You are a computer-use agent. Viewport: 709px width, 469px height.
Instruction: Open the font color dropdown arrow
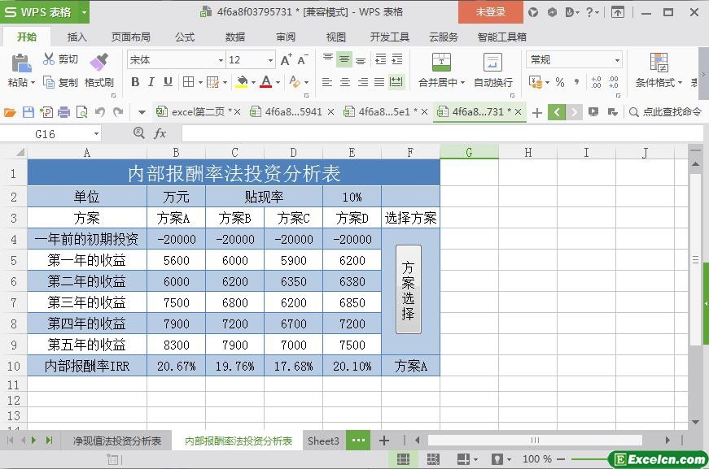click(x=278, y=82)
